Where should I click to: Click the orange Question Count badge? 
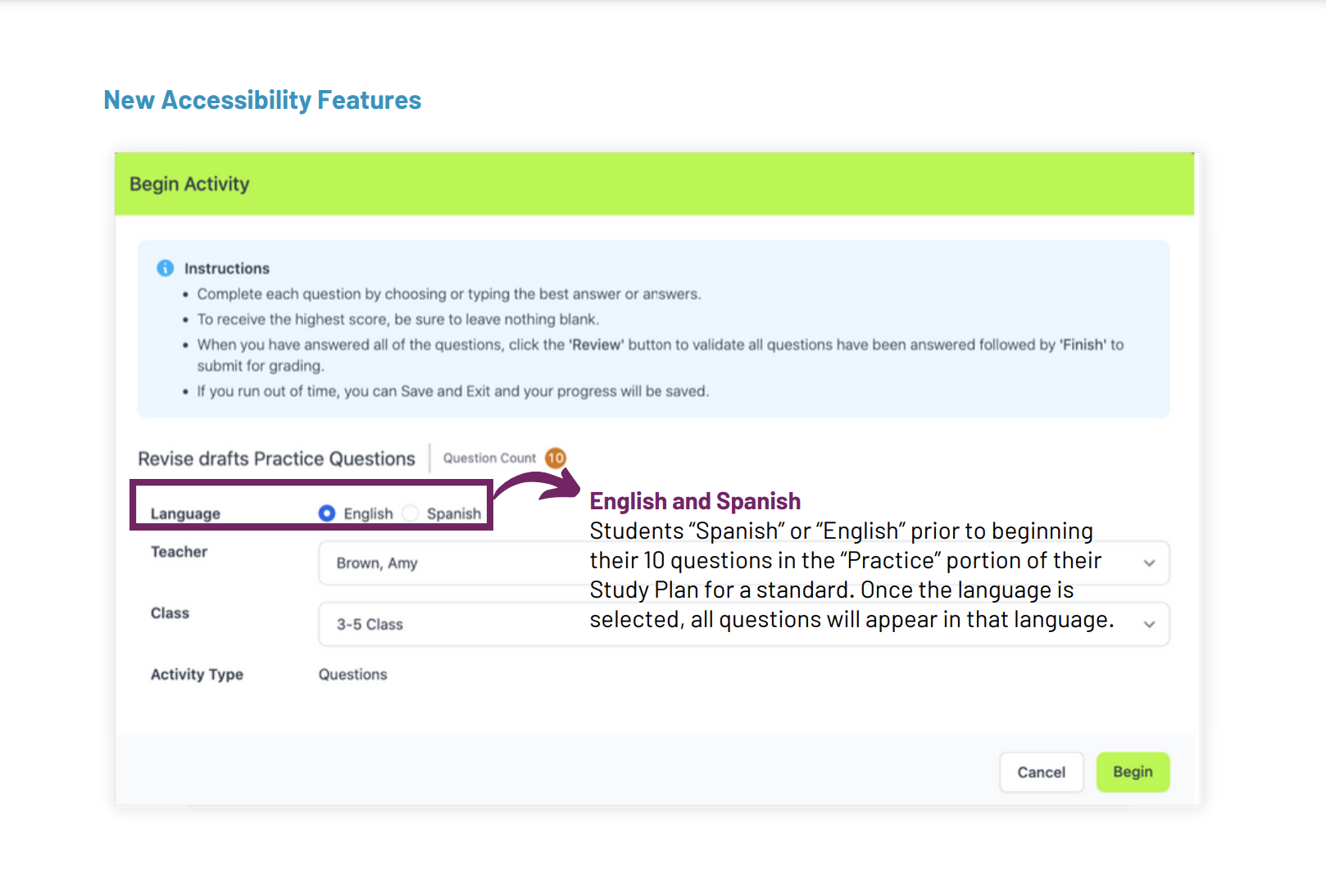556,458
